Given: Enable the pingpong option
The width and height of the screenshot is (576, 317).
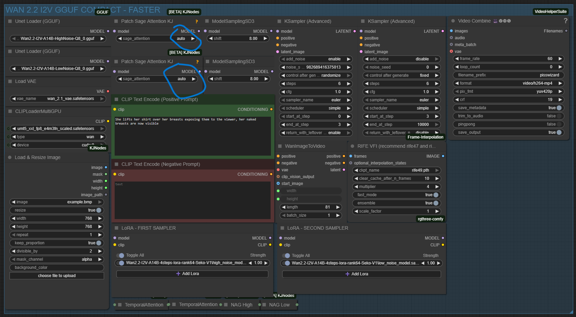Looking at the screenshot, I should [x=559, y=124].
